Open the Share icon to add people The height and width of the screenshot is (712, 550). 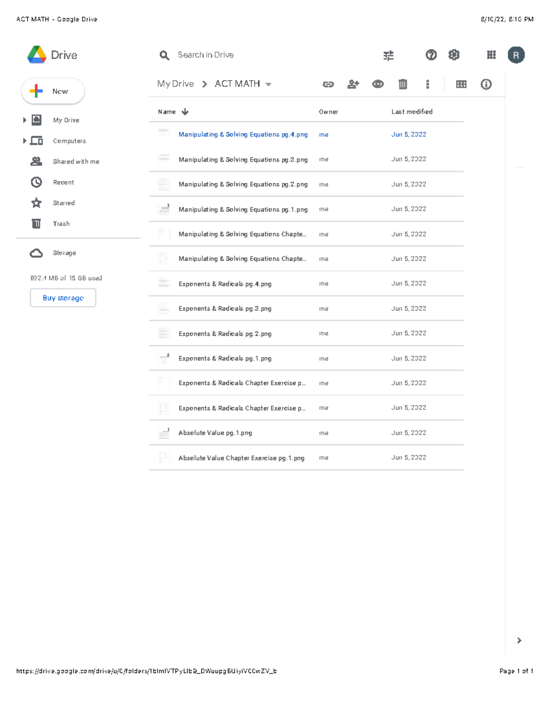(x=353, y=84)
